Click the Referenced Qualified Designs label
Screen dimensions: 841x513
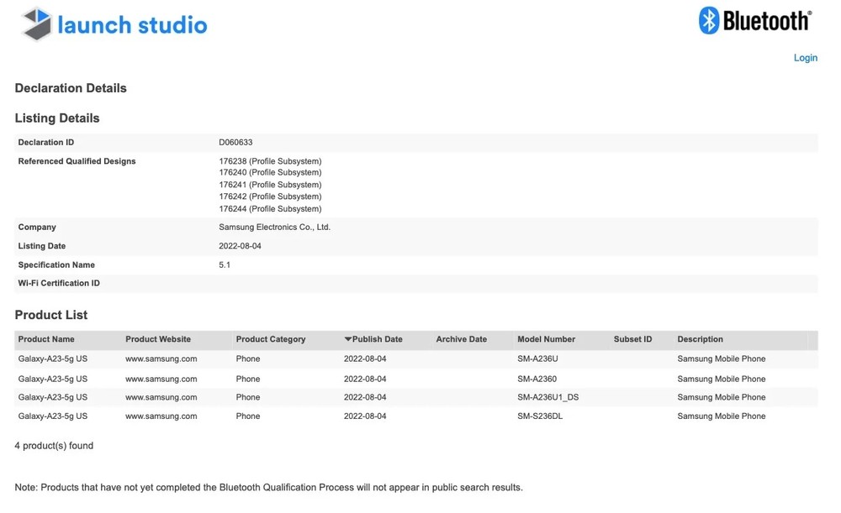77,161
